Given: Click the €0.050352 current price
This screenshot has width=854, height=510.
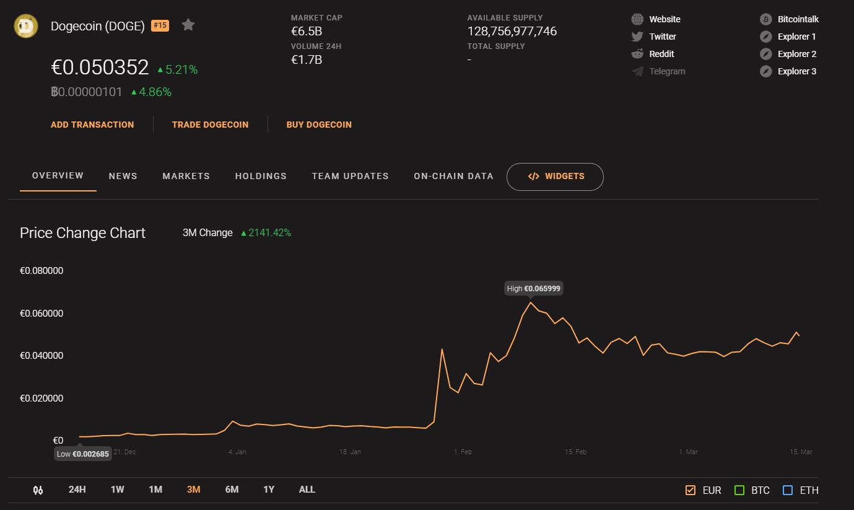Looking at the screenshot, I should point(100,67).
